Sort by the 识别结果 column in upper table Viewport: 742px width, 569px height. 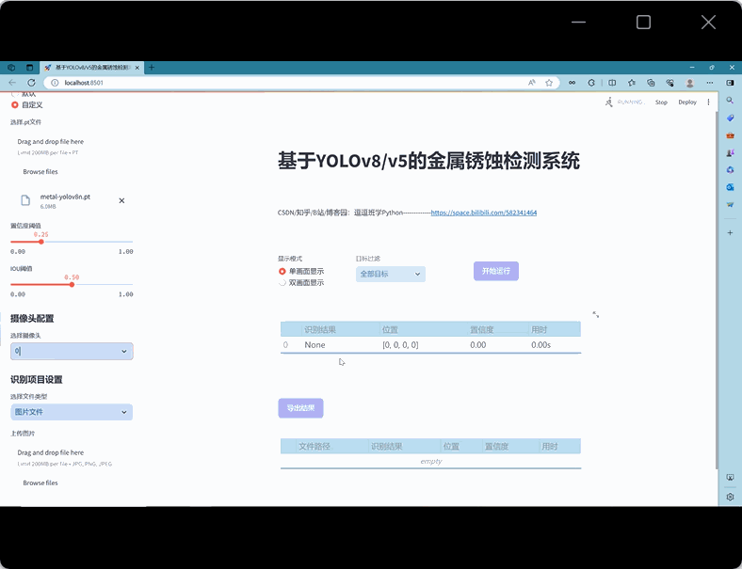coord(341,329)
